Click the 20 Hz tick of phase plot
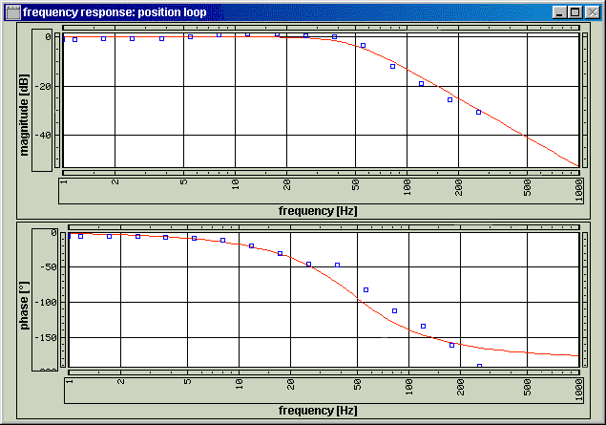The width and height of the screenshot is (606, 425). 291,384
